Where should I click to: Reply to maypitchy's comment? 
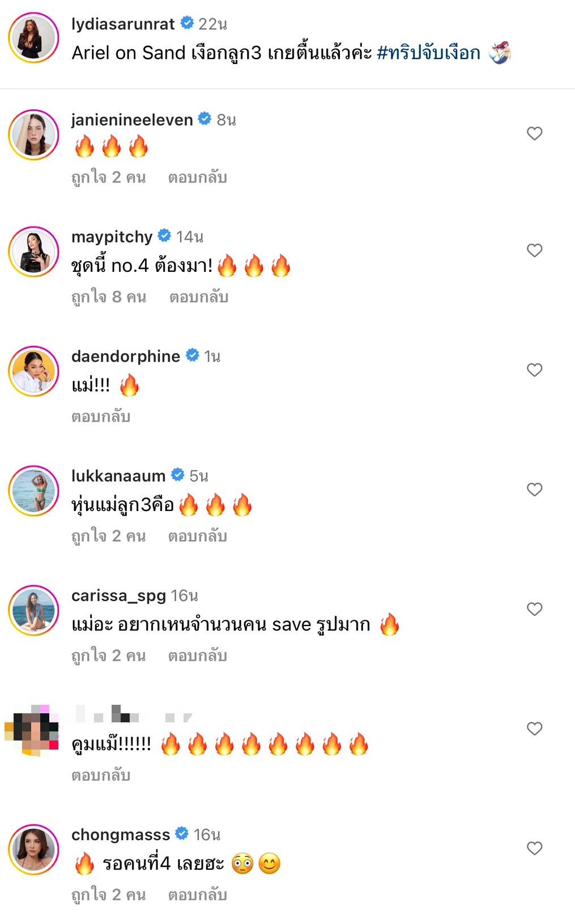199,297
